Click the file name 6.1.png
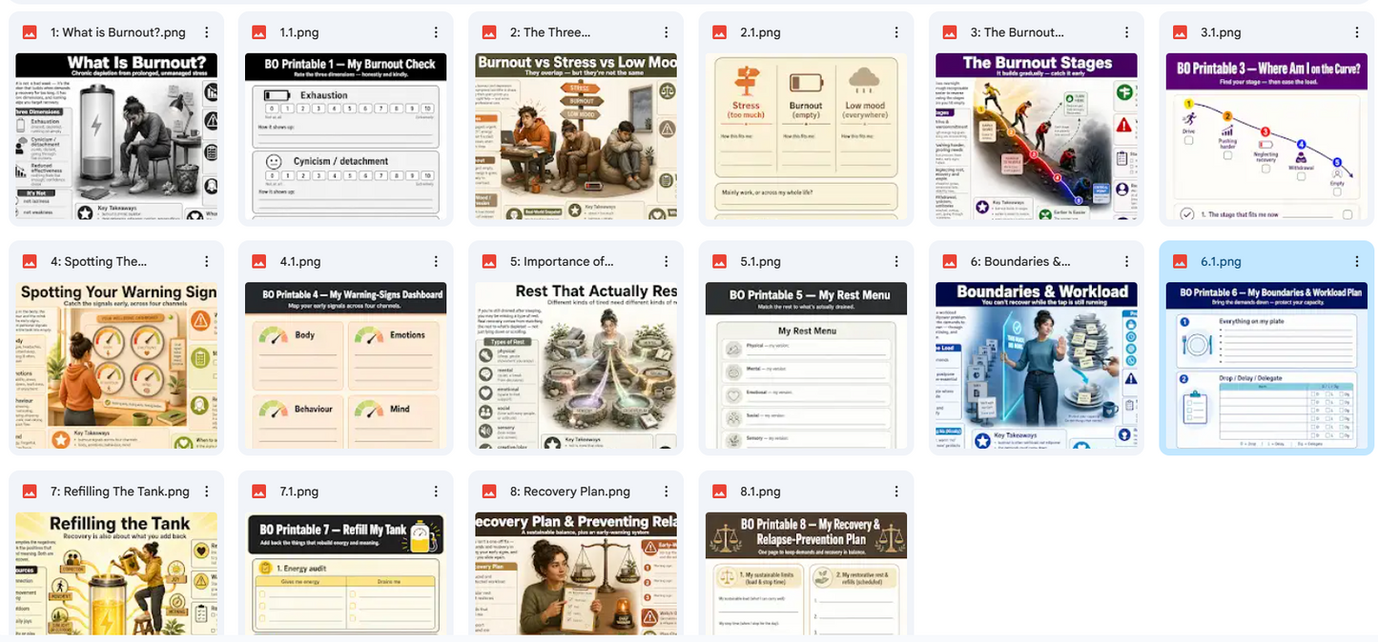 1221,262
